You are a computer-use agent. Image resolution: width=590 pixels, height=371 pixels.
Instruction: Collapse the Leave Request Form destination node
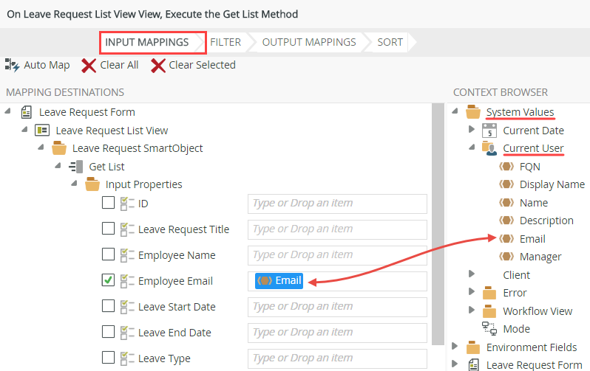7,111
